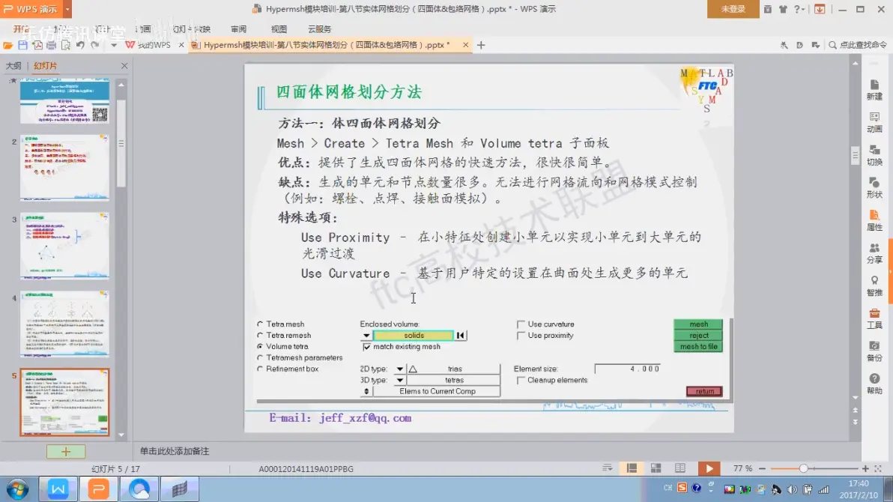
Task: Open a new document tab with plus
Action: [481, 45]
